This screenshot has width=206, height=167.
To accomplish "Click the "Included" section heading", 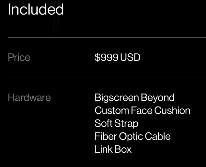I will click(36, 9).
